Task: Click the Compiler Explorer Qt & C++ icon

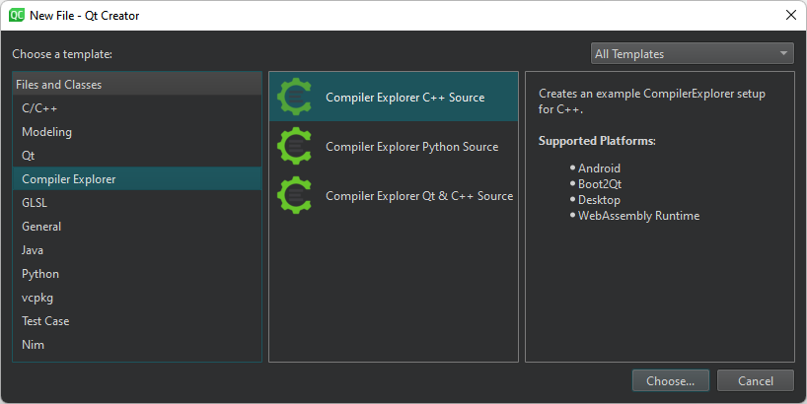Action: 295,195
